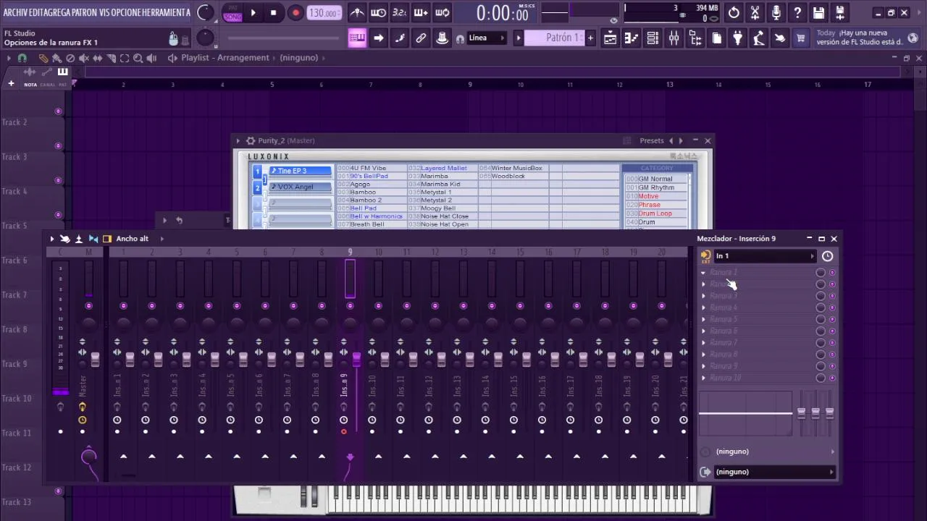Save the project with floppy icon
Image resolution: width=927 pixels, height=521 pixels.
tap(818, 12)
